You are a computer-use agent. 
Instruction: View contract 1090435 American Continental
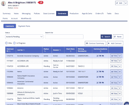pyautogui.click(x=114, y=83)
